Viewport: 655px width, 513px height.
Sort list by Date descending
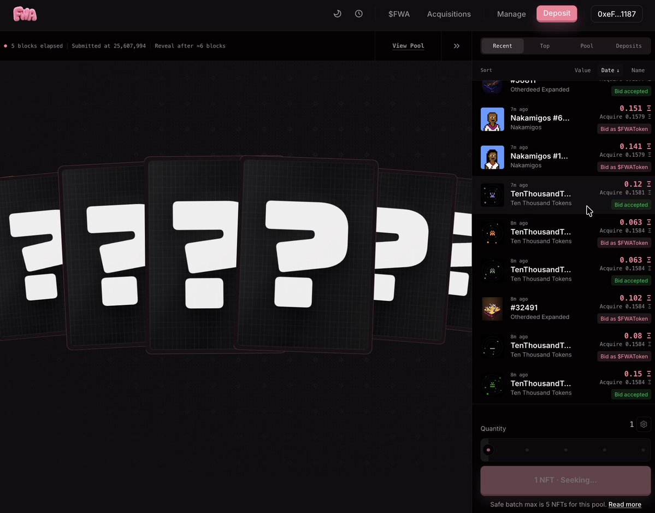(x=610, y=70)
